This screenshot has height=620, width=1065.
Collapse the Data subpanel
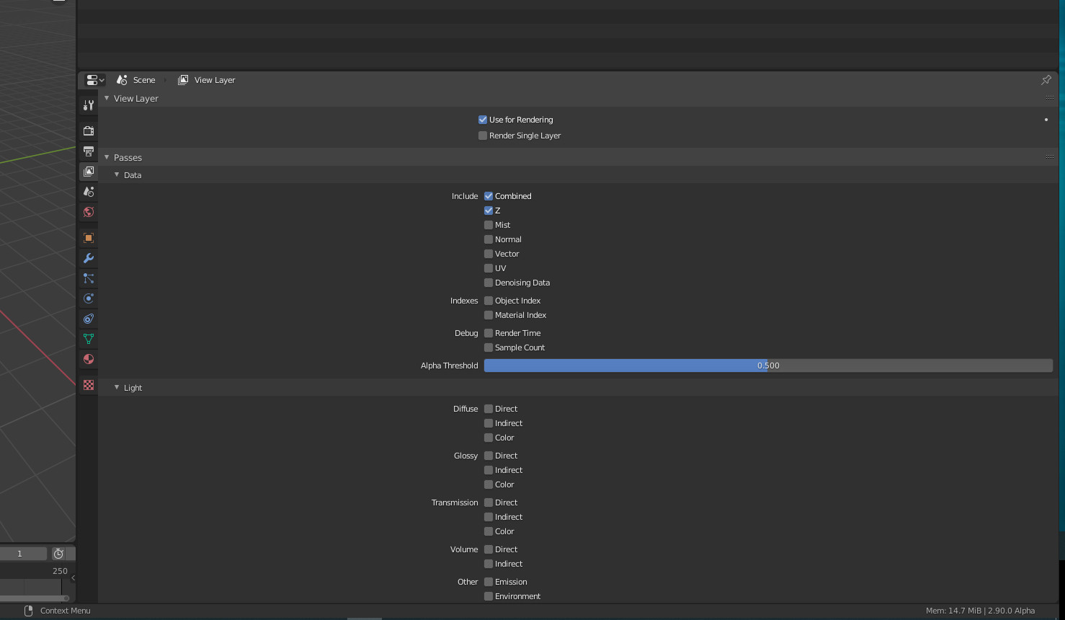(117, 174)
